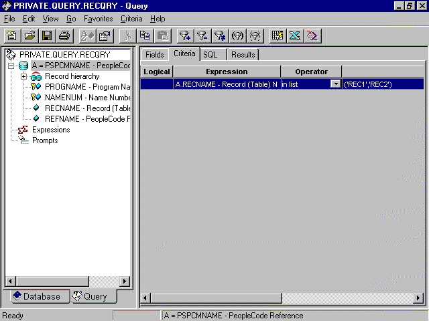Viewport: 429px width, 321px height.
Task: Click the Expression column header
Action: (227, 72)
